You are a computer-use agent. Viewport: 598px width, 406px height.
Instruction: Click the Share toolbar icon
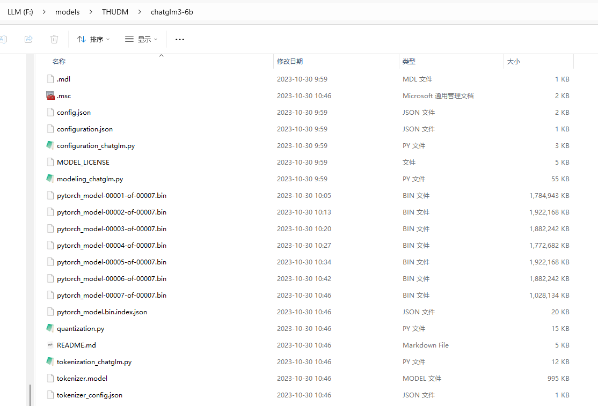point(28,39)
